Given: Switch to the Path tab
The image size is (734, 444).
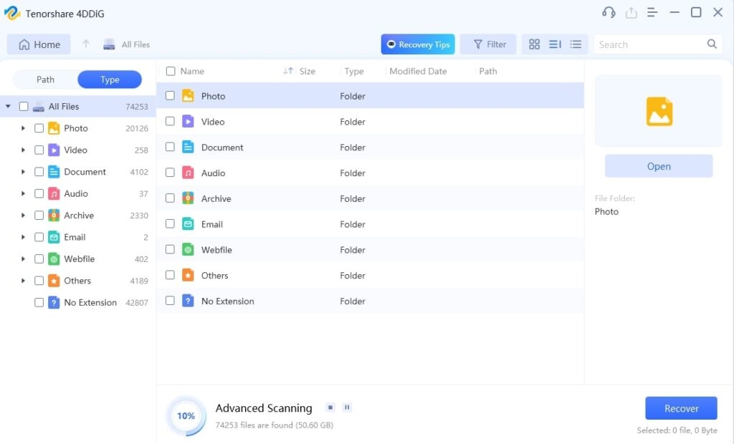Looking at the screenshot, I should pos(45,79).
